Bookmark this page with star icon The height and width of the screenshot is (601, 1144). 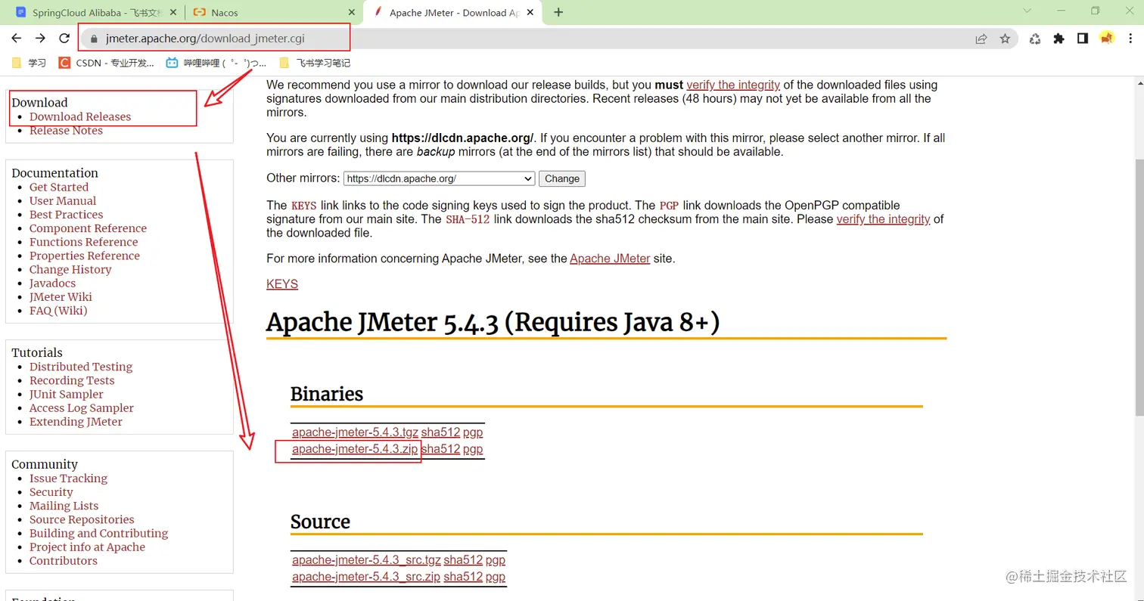1005,39
